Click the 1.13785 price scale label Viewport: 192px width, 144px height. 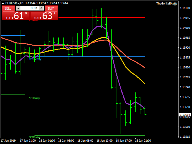point(185,77)
